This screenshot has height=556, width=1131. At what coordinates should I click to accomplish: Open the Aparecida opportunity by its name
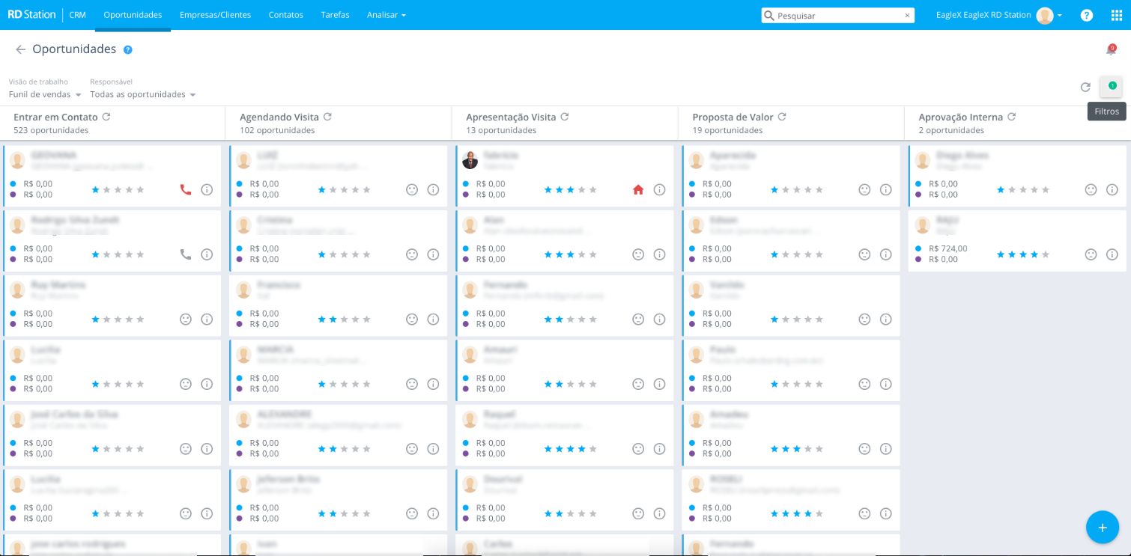tap(733, 155)
